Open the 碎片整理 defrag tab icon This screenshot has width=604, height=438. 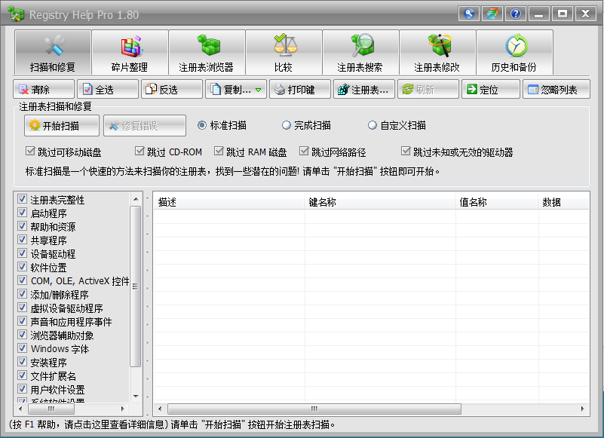coord(130,46)
